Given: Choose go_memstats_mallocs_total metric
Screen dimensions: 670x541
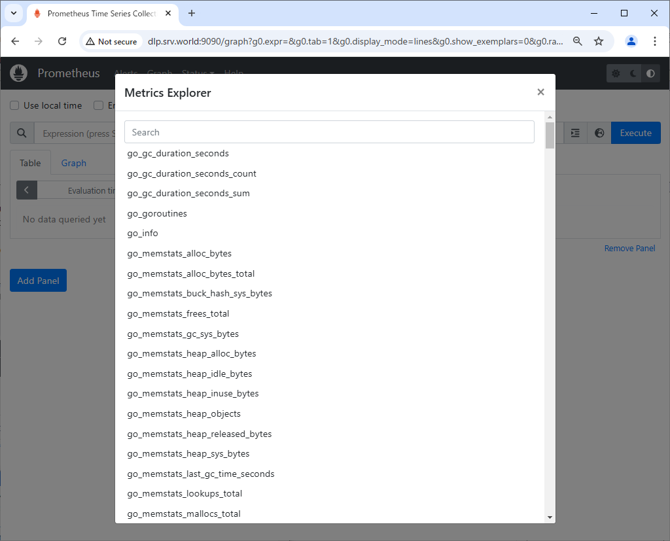Looking at the screenshot, I should pos(184,514).
